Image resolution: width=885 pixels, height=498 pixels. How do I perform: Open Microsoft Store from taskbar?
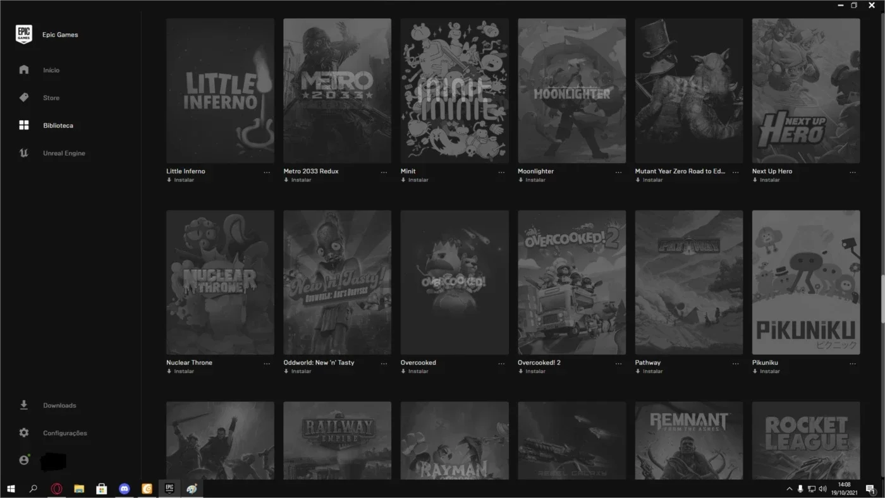pyautogui.click(x=102, y=489)
